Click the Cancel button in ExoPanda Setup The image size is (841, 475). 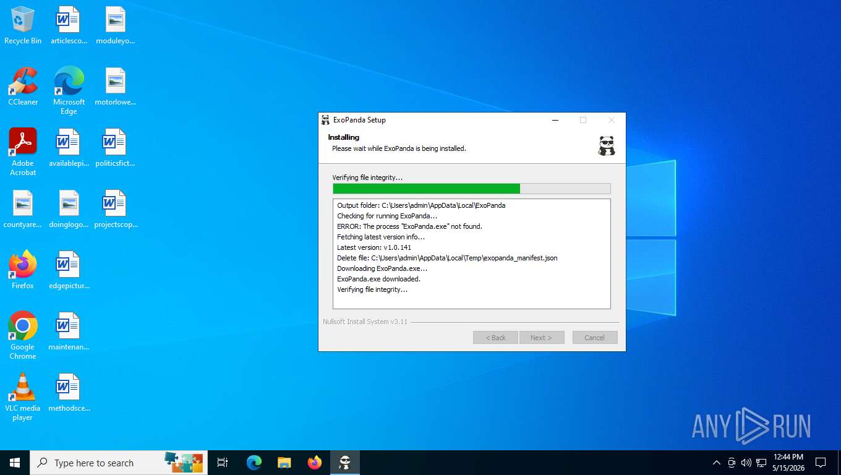pyautogui.click(x=594, y=338)
